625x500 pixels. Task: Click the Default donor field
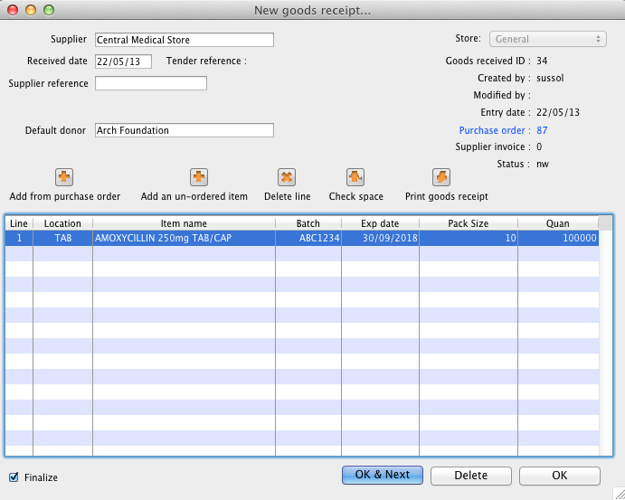pos(184,130)
